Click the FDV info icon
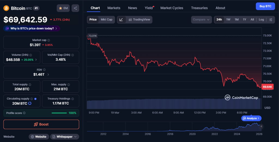The height and width of the screenshot is (142, 279). (44, 70)
